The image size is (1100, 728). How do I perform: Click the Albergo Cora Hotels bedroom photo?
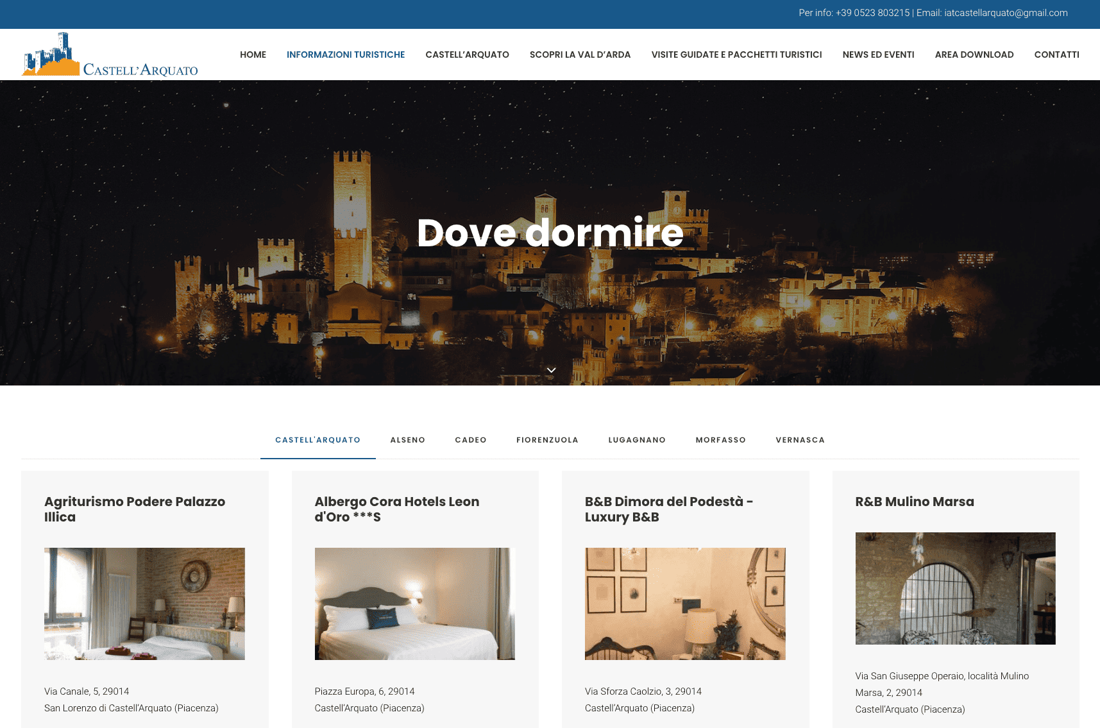pos(414,604)
